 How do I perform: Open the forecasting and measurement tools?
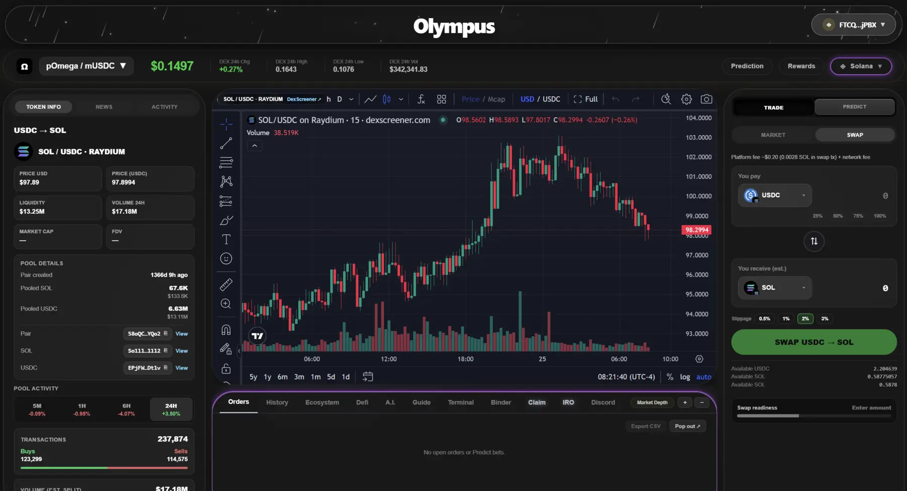point(226,201)
